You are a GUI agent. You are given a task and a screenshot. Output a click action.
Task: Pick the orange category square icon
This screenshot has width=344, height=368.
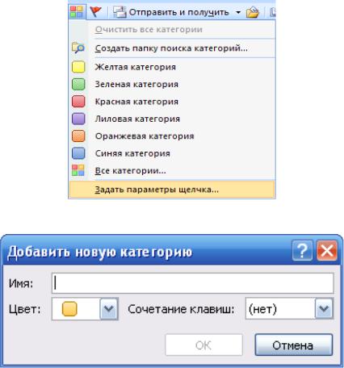pyautogui.click(x=78, y=136)
